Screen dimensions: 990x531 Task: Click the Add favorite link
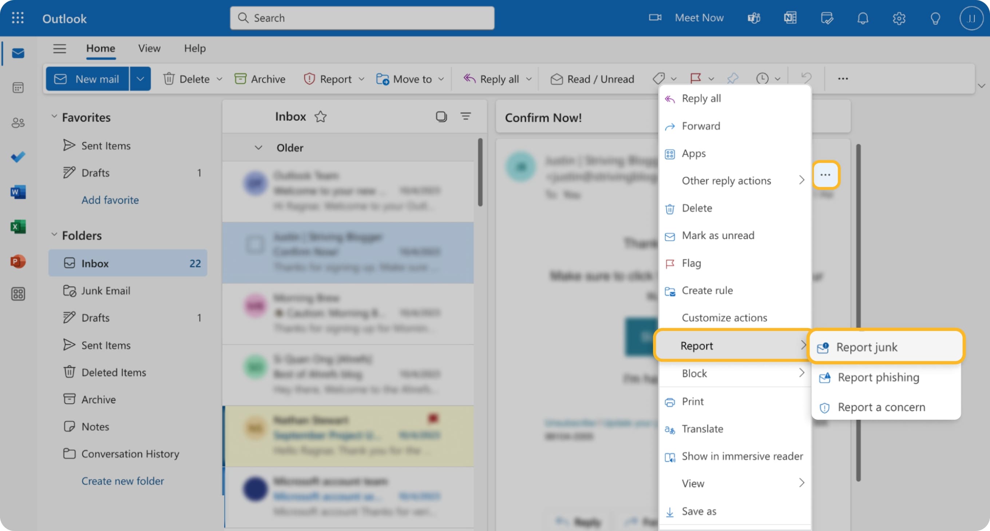click(110, 200)
